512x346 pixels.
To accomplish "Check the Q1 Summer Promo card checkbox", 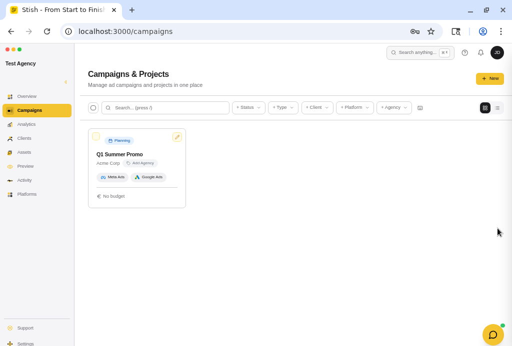I will [x=96, y=136].
